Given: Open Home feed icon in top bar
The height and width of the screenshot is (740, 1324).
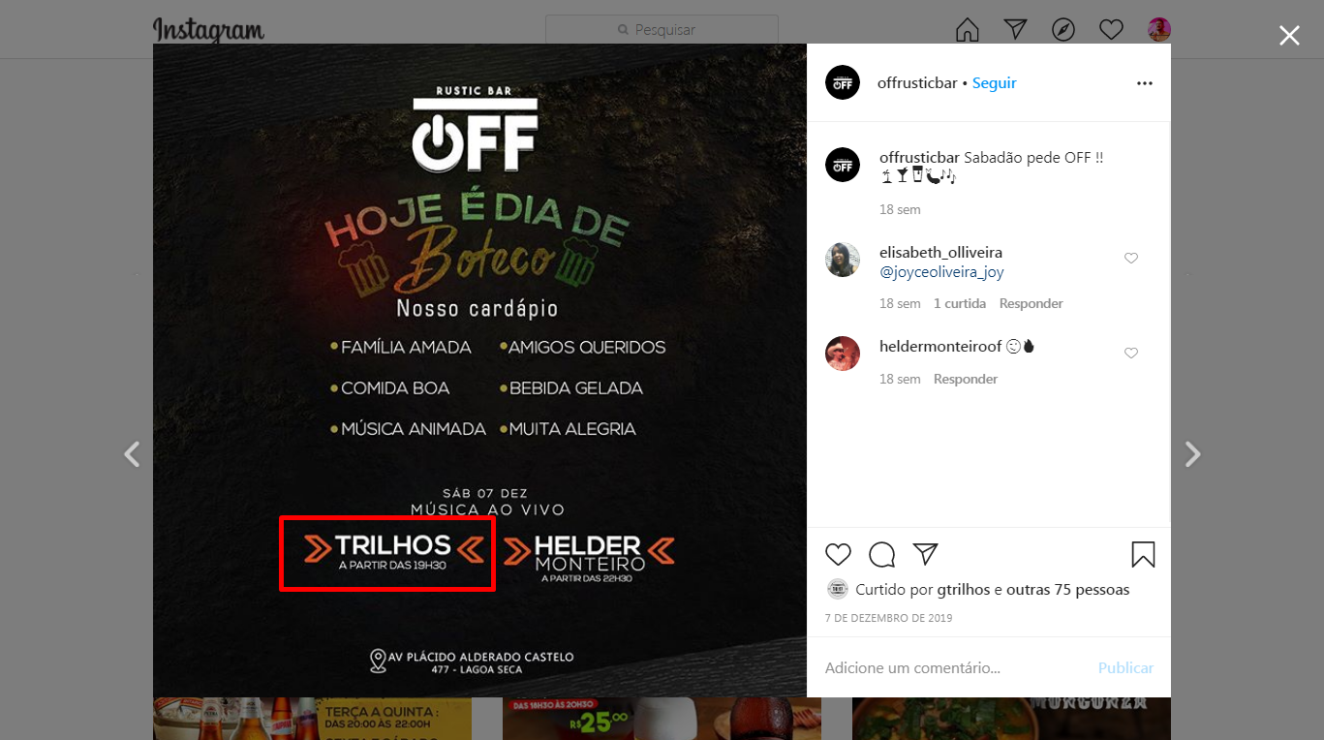Looking at the screenshot, I should click(x=968, y=30).
